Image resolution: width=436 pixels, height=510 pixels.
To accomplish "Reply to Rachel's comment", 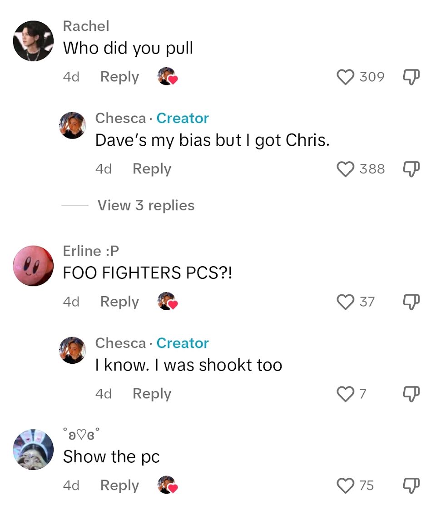I will click(x=119, y=77).
